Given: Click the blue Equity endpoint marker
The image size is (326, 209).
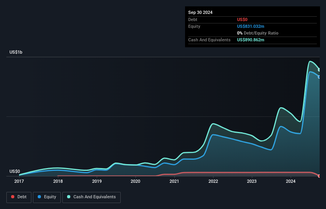Looking at the screenshot, I should pyautogui.click(x=319, y=77).
